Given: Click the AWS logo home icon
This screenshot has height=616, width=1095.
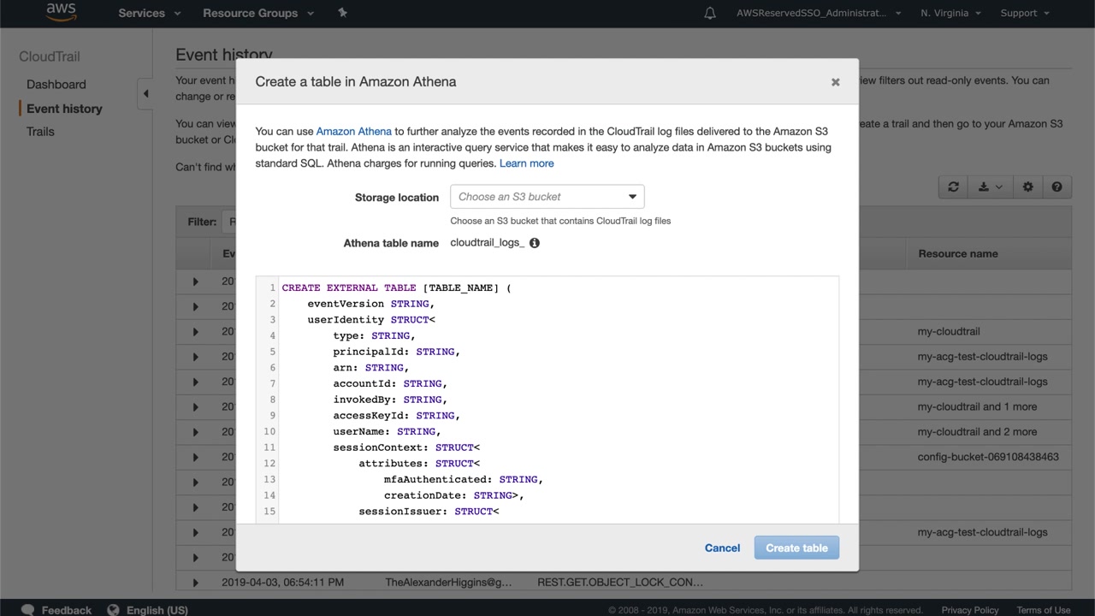Looking at the screenshot, I should coord(61,12).
